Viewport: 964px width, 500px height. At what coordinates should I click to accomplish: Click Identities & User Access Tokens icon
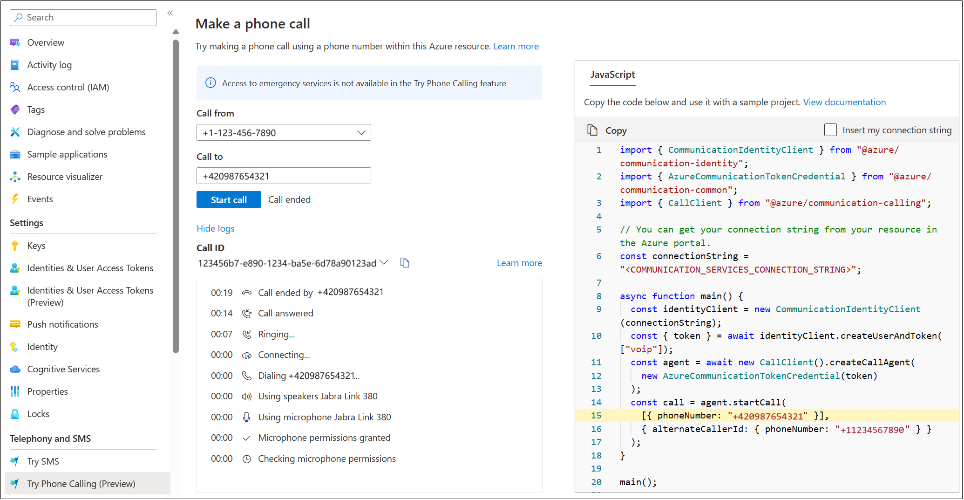(15, 268)
